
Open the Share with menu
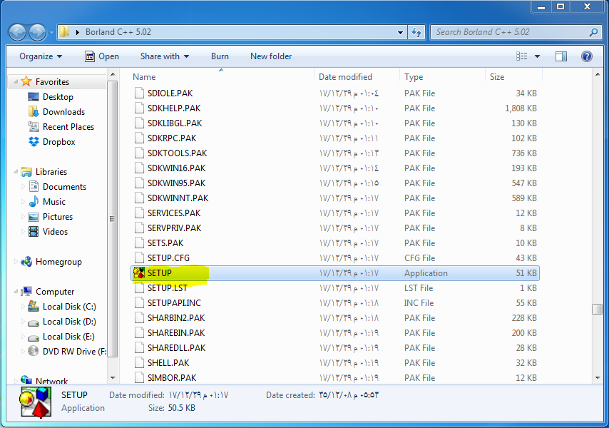point(165,56)
